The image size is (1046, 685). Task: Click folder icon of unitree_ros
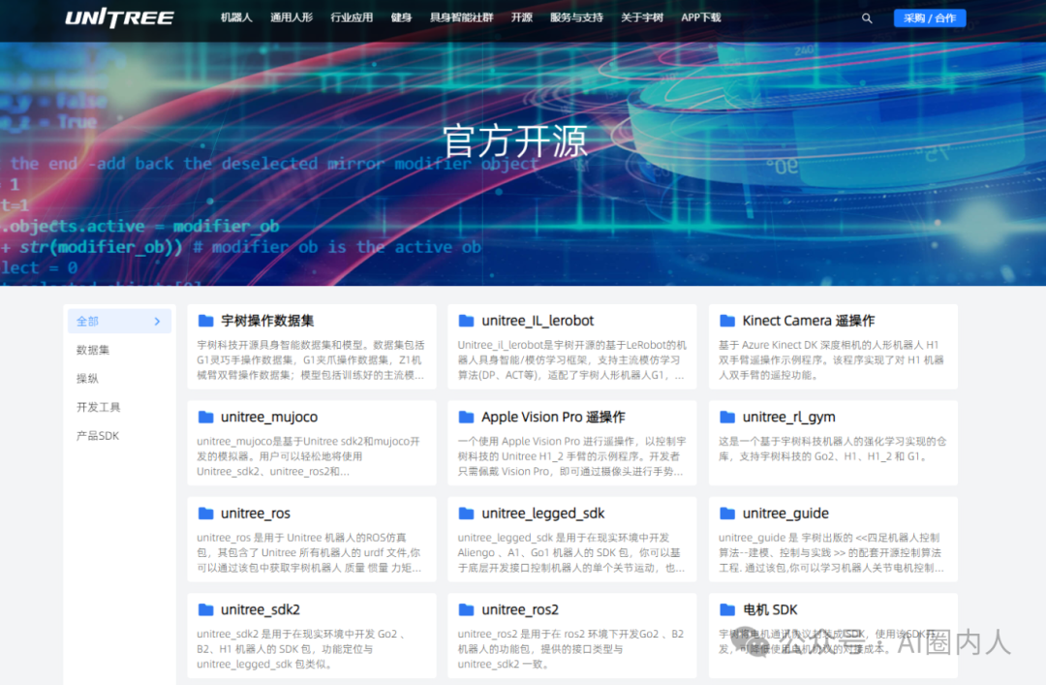tap(205, 514)
